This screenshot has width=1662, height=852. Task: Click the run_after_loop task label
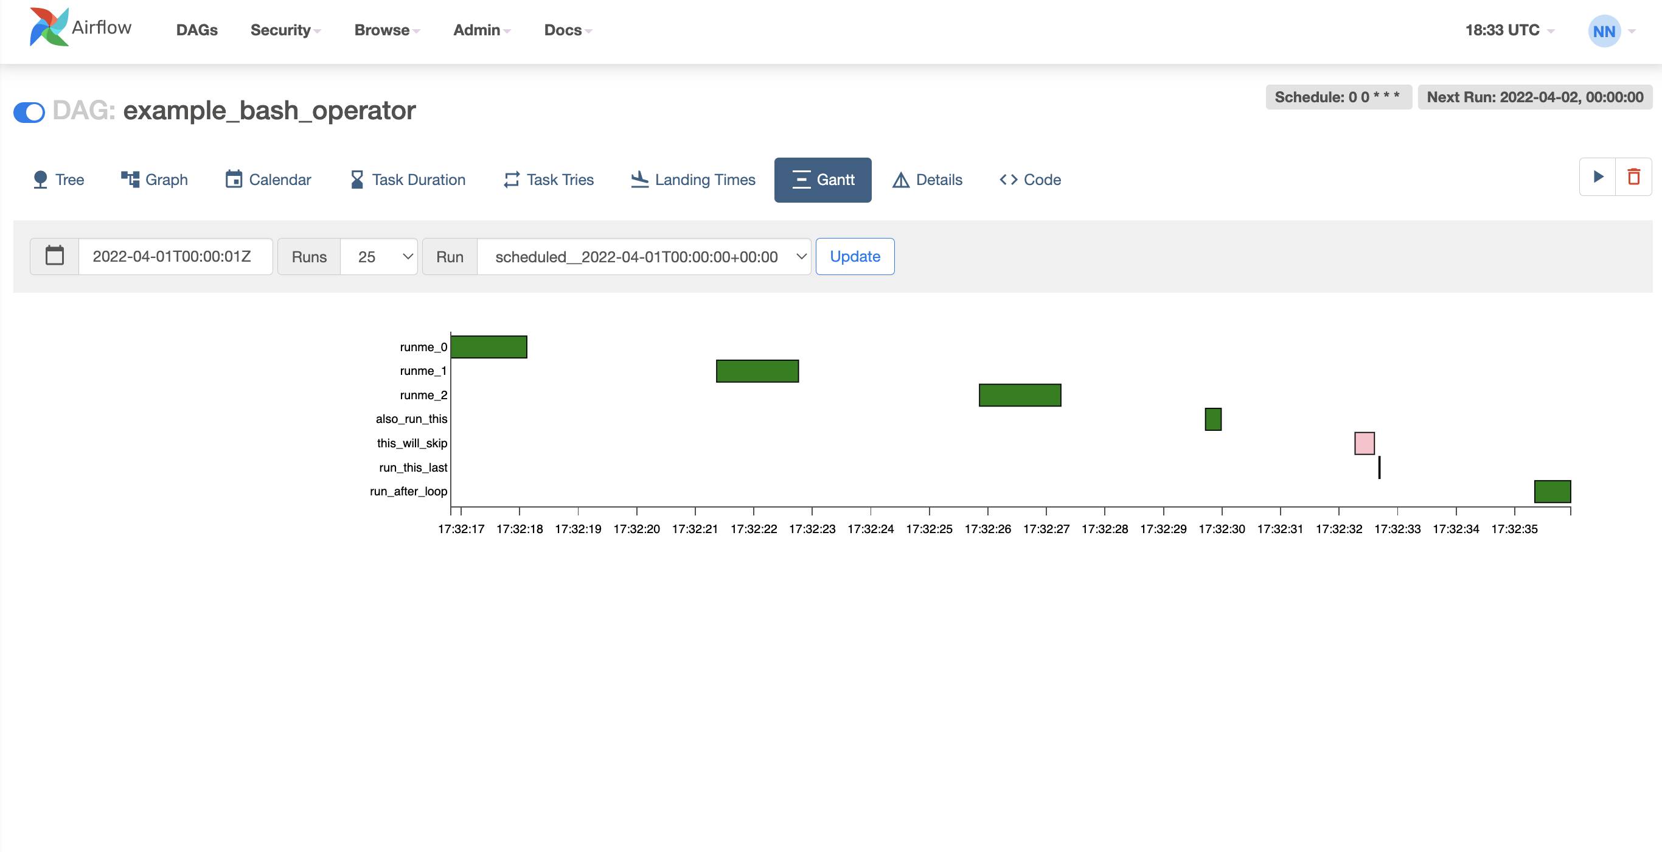[408, 491]
